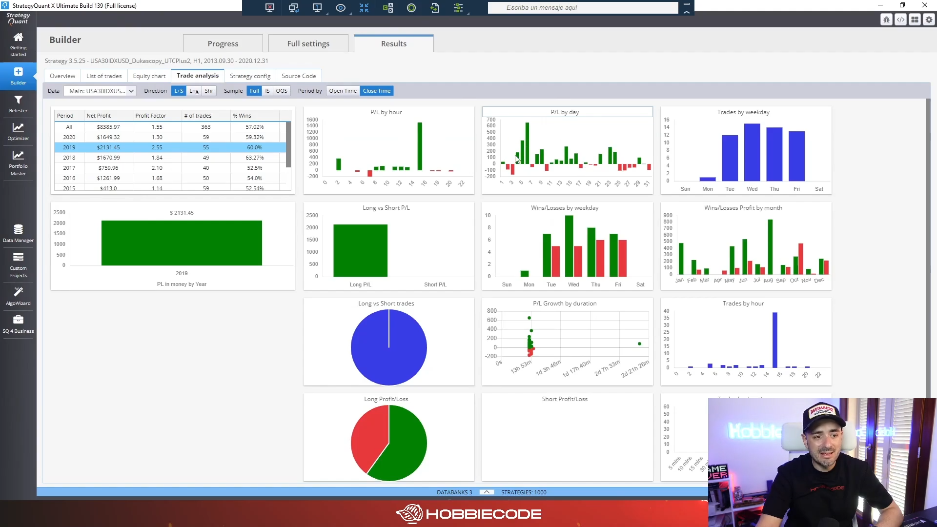
Task: Select OOS sample toggle
Action: pos(282,91)
